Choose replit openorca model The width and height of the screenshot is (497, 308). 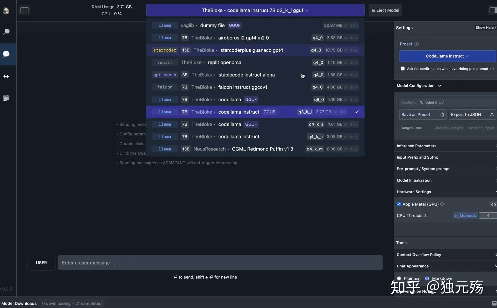coord(255,62)
